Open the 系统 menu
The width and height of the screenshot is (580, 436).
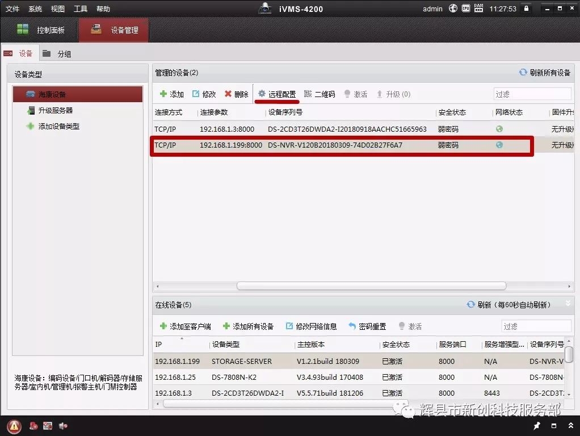[35, 9]
